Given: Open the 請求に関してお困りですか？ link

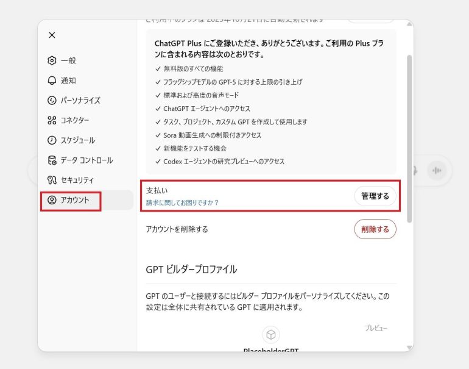Looking at the screenshot, I should [182, 202].
